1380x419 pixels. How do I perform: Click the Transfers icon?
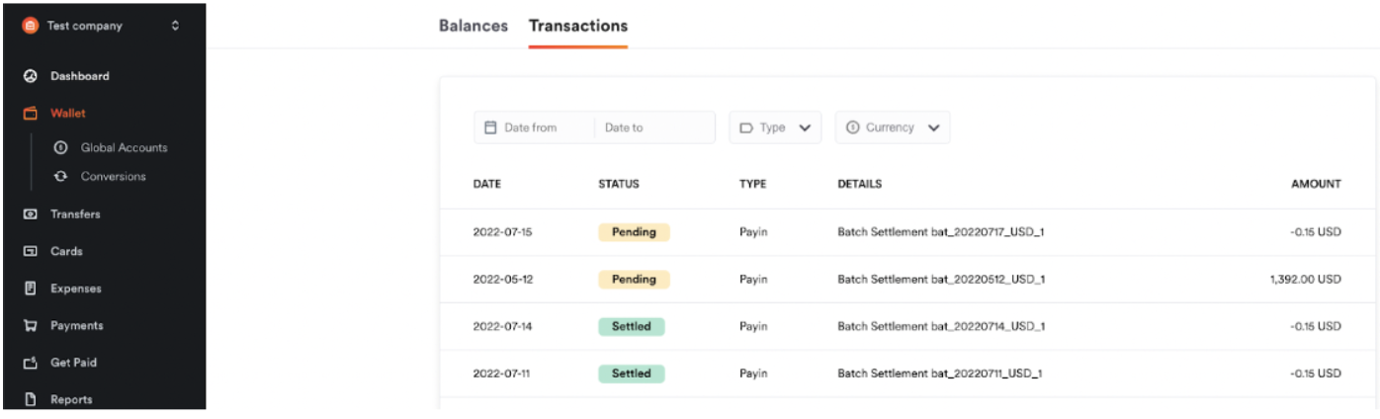pos(30,213)
